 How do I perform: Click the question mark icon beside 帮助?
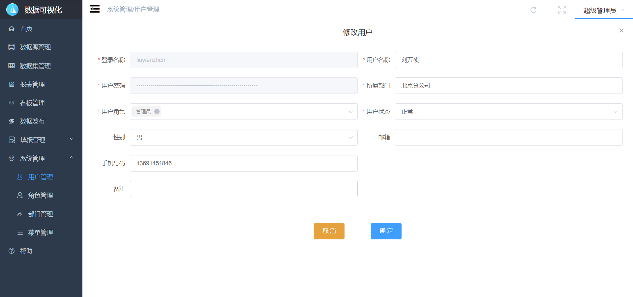[x=12, y=251]
